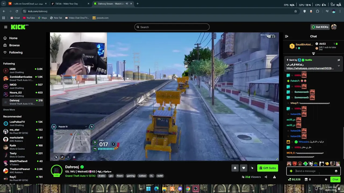This screenshot has height=193, width=344.
Task: Click the sparkle button beside Gift Subs
Action: pos(252,168)
